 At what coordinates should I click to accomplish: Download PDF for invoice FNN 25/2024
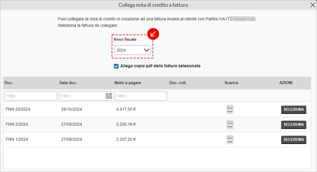[230, 109]
